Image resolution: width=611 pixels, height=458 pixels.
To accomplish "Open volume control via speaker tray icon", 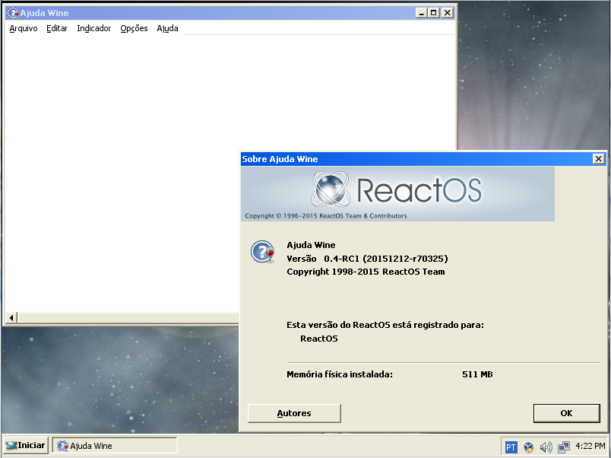I will click(546, 447).
